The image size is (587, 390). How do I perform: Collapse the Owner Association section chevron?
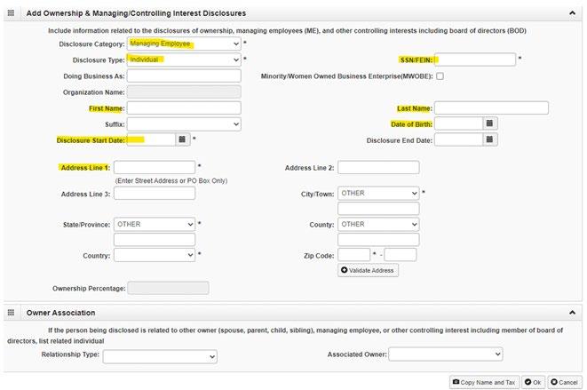click(572, 313)
